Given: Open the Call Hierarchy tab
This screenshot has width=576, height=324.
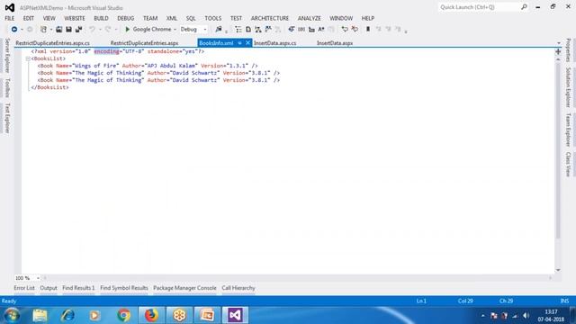Looking at the screenshot, I should [238, 288].
